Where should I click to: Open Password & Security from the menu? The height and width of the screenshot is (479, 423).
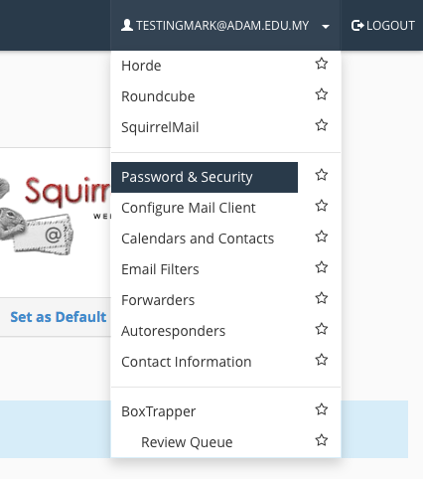pyautogui.click(x=205, y=177)
